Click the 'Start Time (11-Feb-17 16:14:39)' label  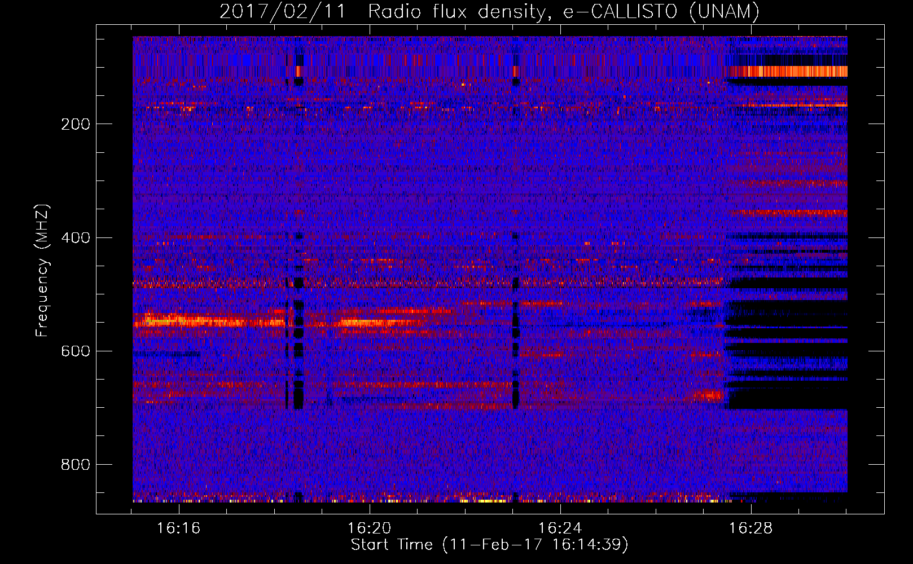click(x=490, y=545)
